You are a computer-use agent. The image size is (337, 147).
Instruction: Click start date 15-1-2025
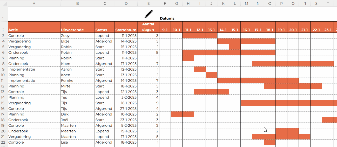point(126,47)
